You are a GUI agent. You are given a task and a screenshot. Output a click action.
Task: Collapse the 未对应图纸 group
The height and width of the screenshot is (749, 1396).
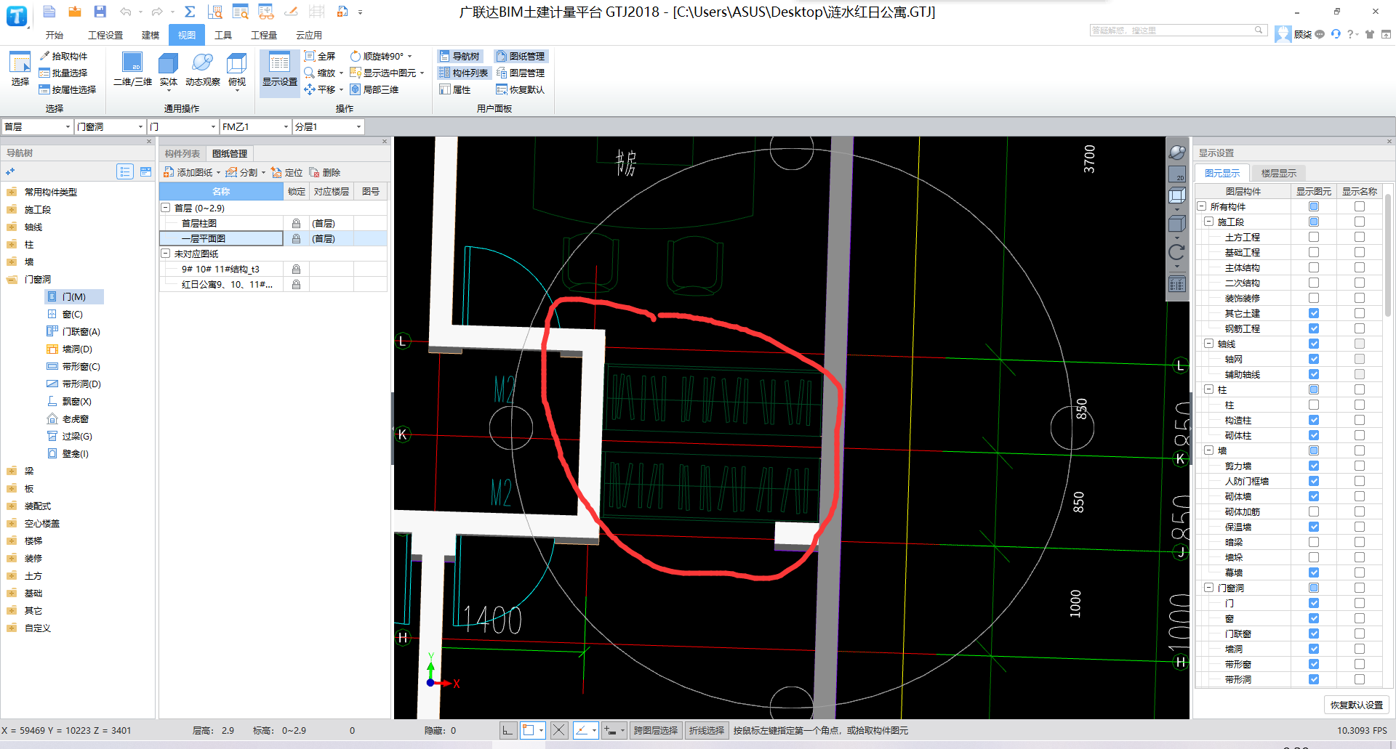click(x=166, y=254)
